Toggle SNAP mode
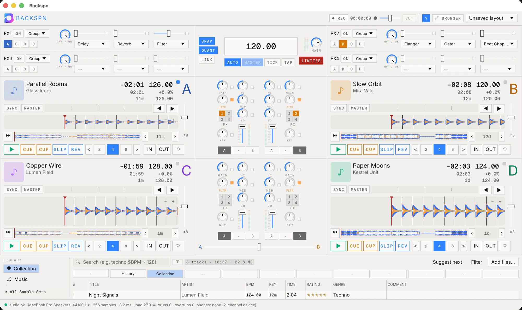Image resolution: width=522 pixels, height=310 pixels. click(207, 41)
